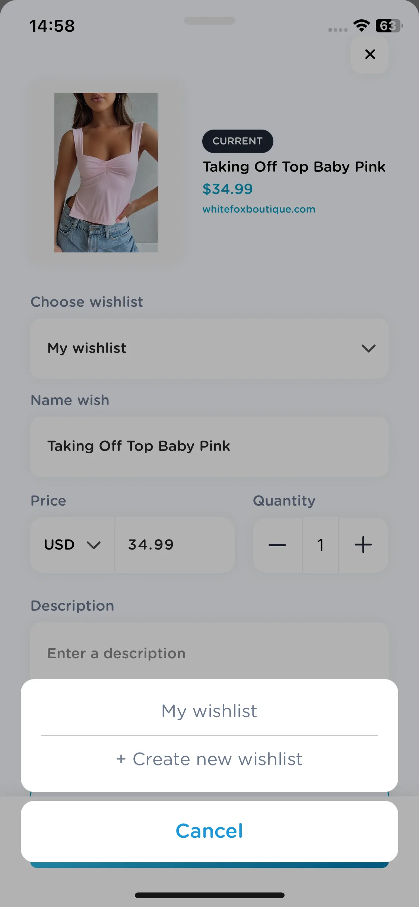Tap the plus quantity icon
The image size is (419, 907).
tap(364, 545)
